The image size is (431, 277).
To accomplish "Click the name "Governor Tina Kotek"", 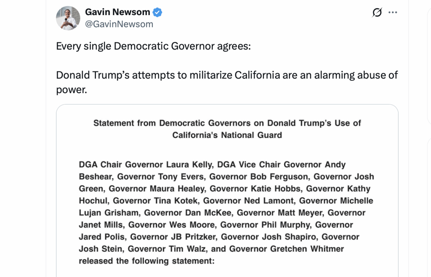I will [x=156, y=201].
